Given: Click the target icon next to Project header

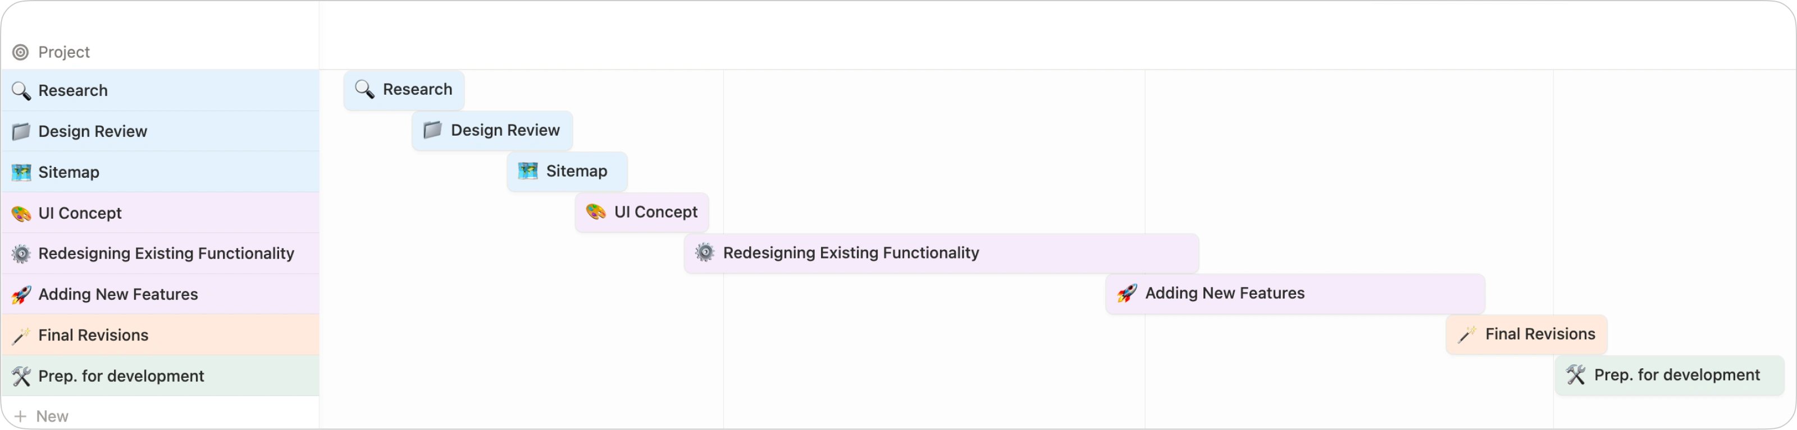Looking at the screenshot, I should 21,52.
